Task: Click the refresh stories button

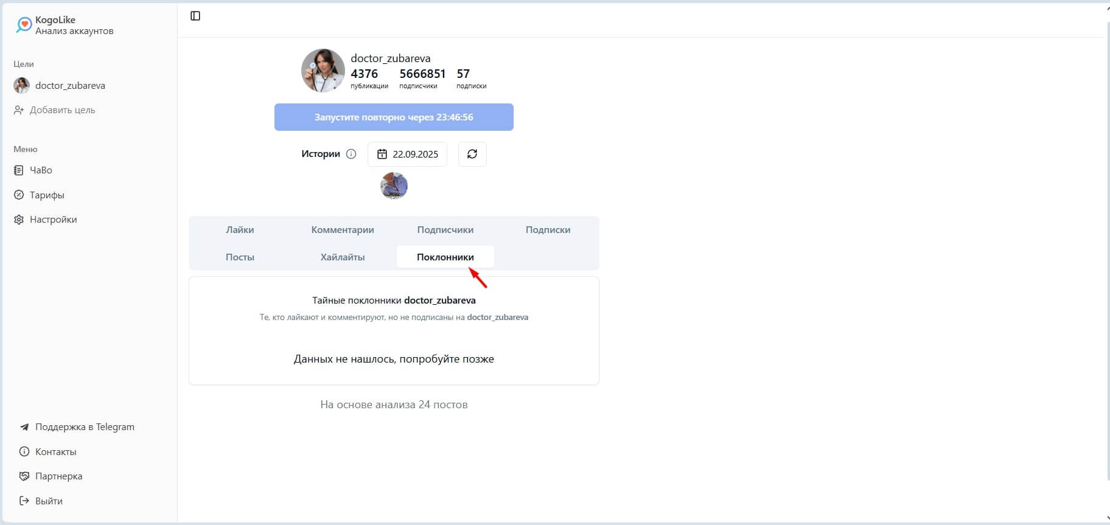Action: tap(472, 155)
